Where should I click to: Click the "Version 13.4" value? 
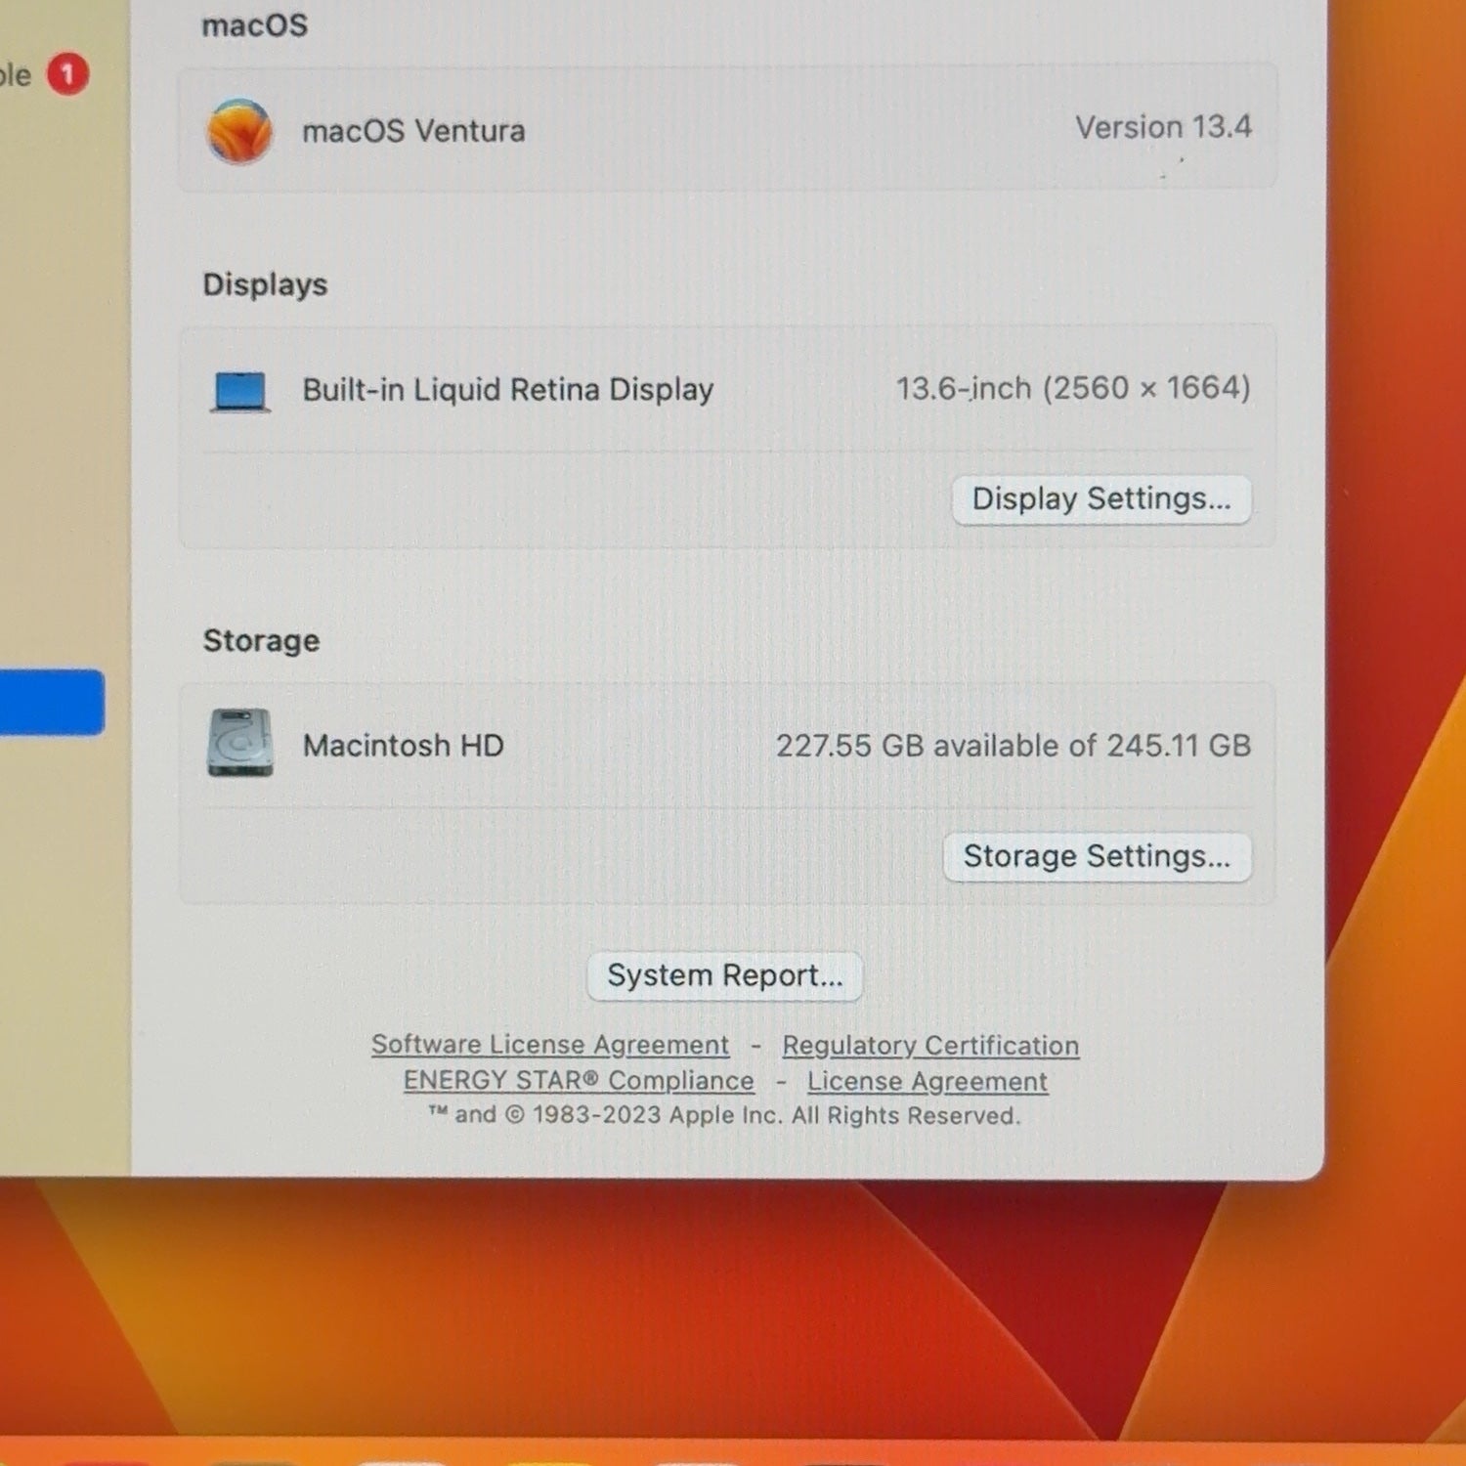click(1163, 127)
